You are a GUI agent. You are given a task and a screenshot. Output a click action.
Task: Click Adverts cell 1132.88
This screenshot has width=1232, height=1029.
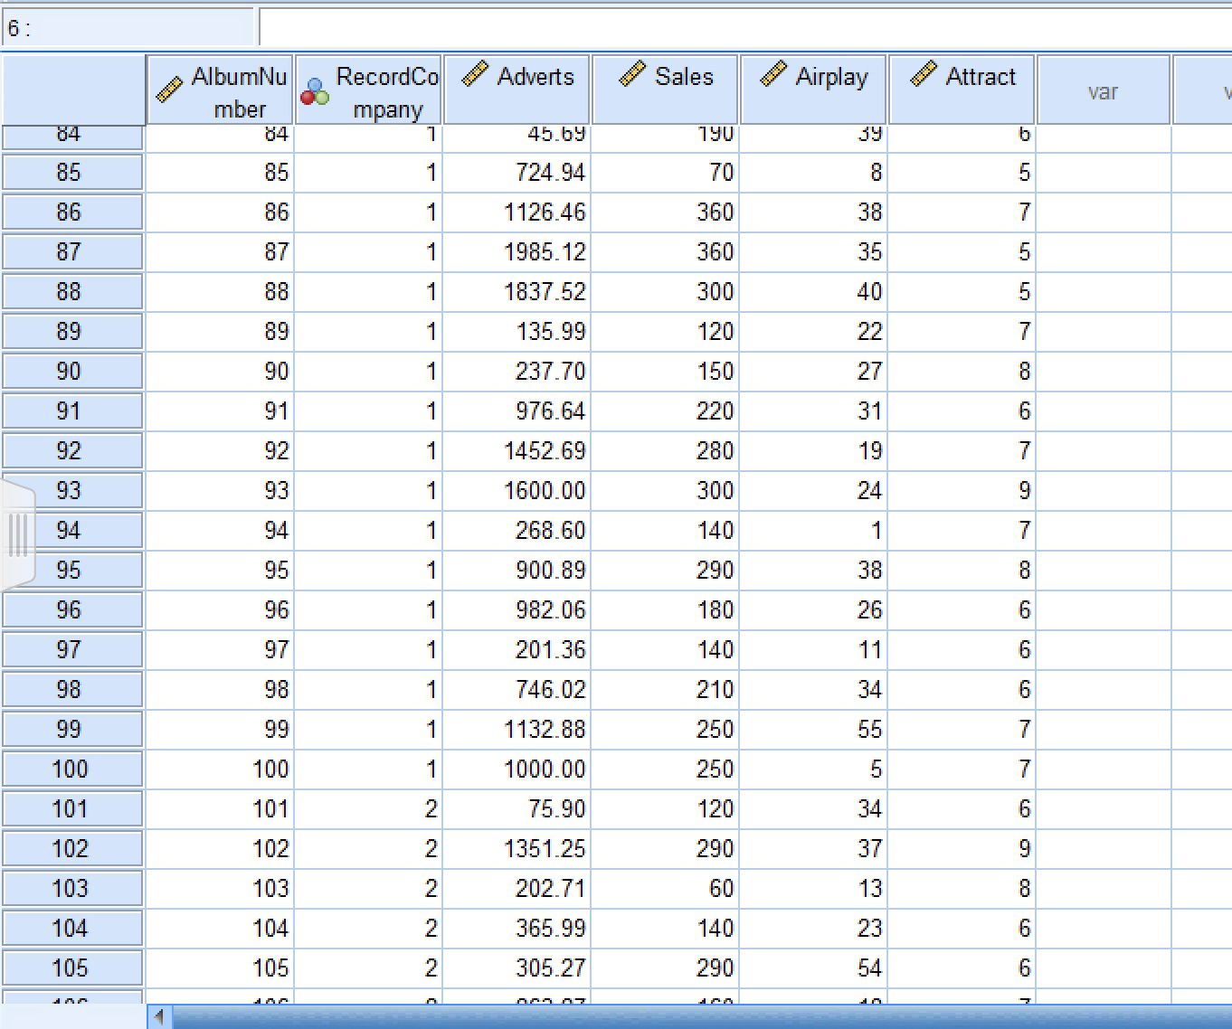coord(516,729)
